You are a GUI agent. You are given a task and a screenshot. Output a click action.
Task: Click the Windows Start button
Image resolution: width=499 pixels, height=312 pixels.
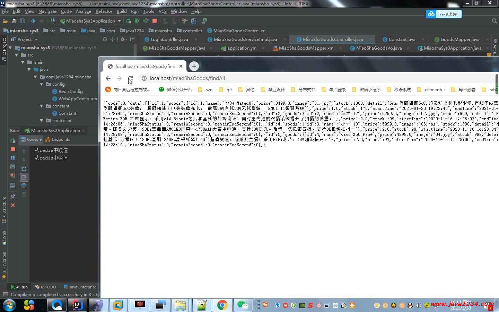[9, 305]
